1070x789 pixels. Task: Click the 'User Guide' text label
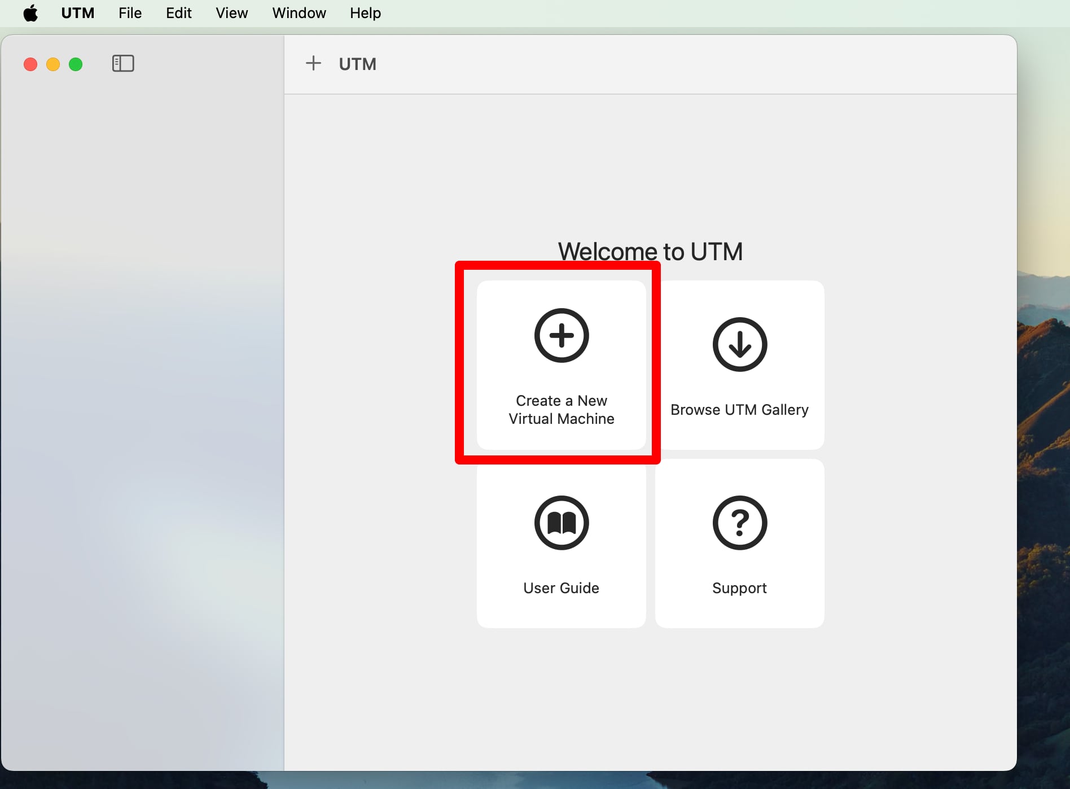[x=562, y=588]
